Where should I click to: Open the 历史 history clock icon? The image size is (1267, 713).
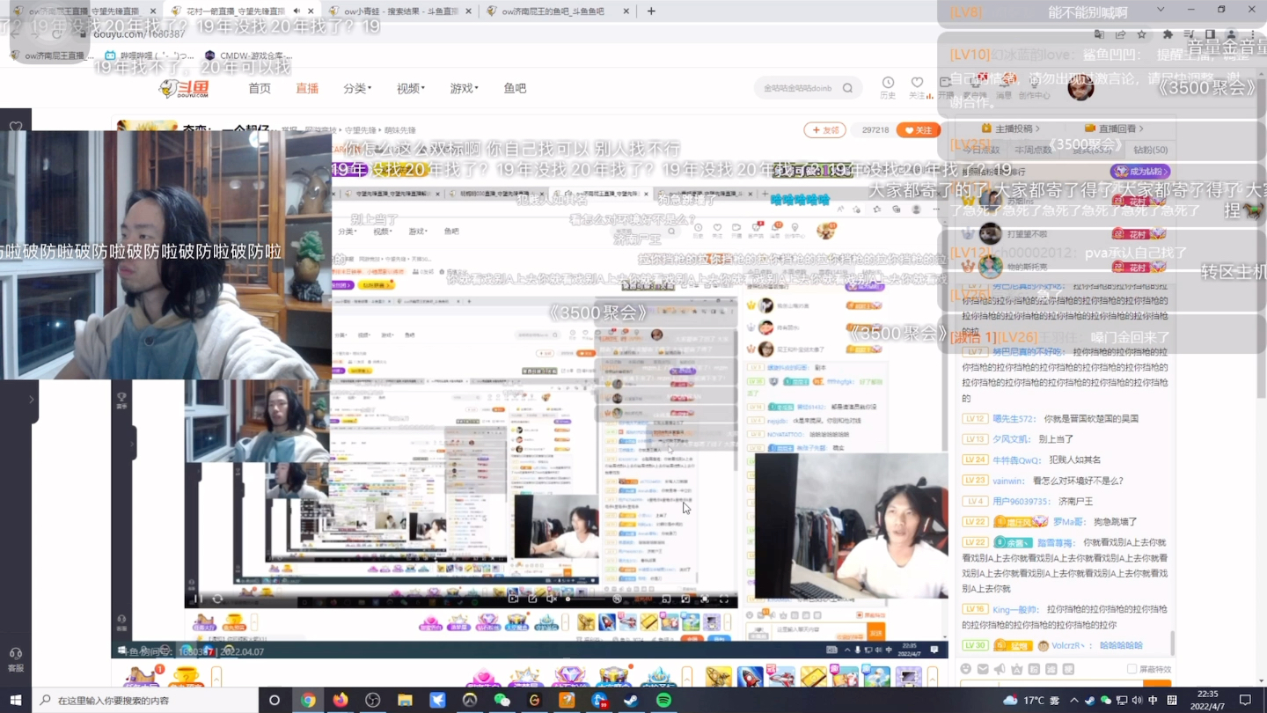click(x=888, y=83)
